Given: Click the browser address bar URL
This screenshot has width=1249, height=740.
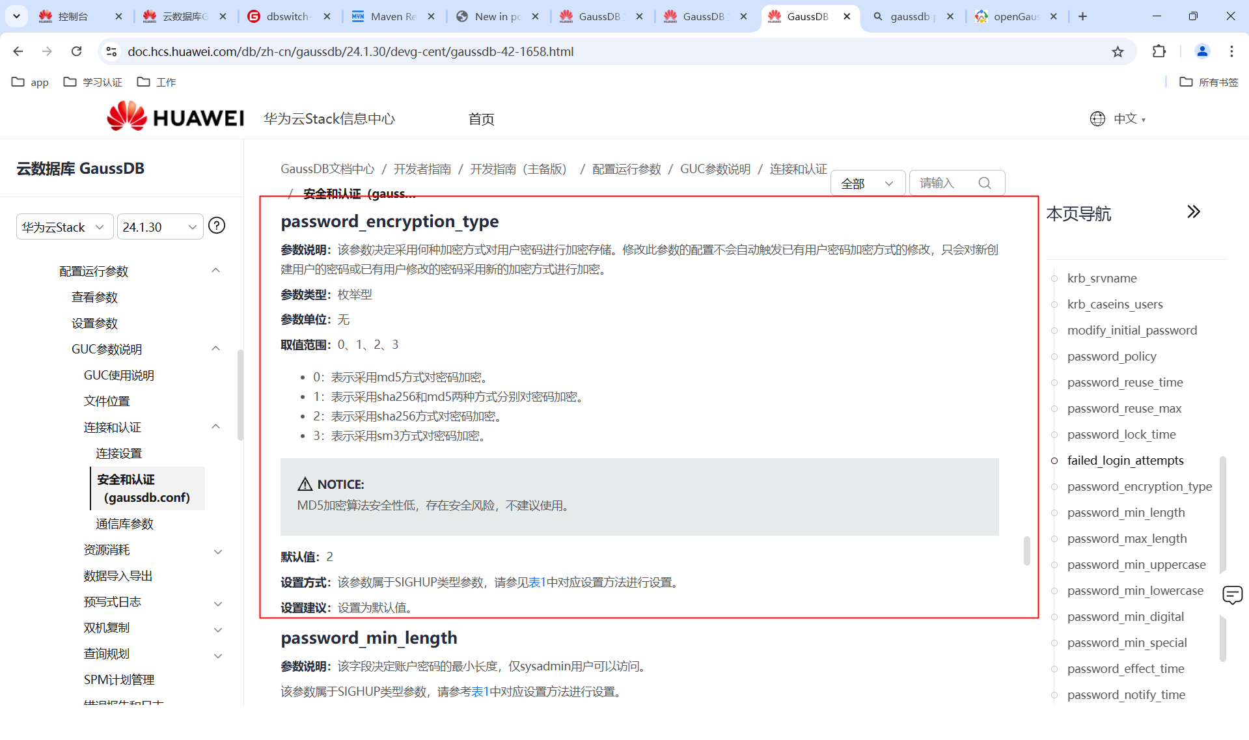Looking at the screenshot, I should [x=350, y=51].
